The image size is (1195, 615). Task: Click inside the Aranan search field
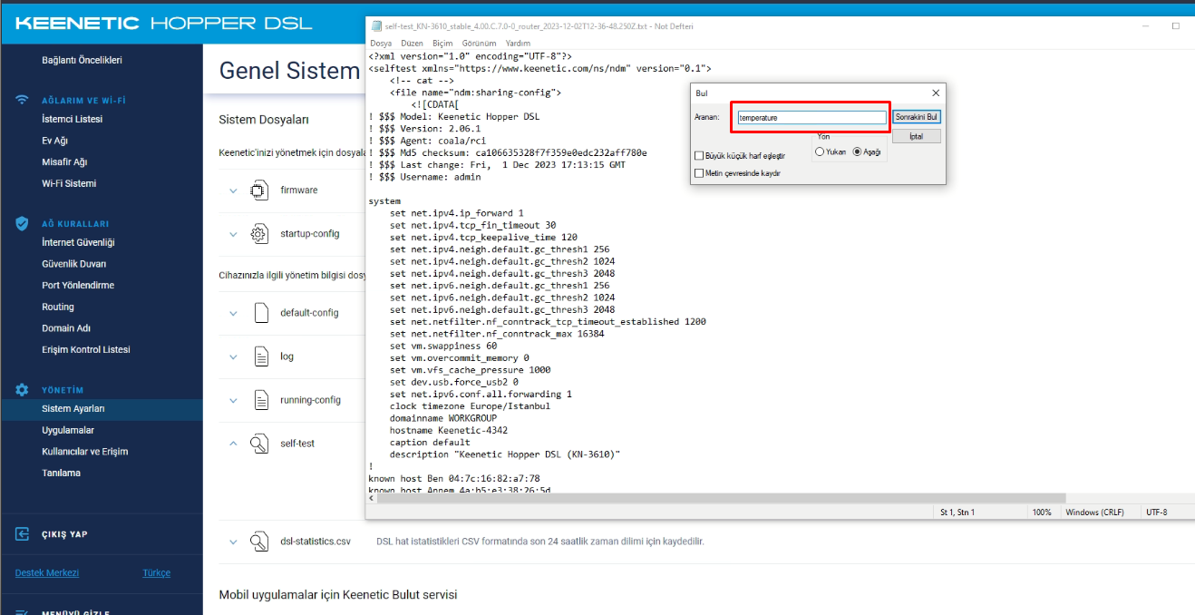(811, 117)
